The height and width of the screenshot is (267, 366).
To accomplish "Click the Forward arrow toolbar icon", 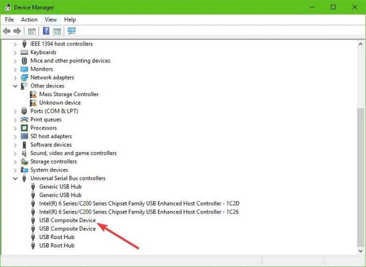I will 17,31.
